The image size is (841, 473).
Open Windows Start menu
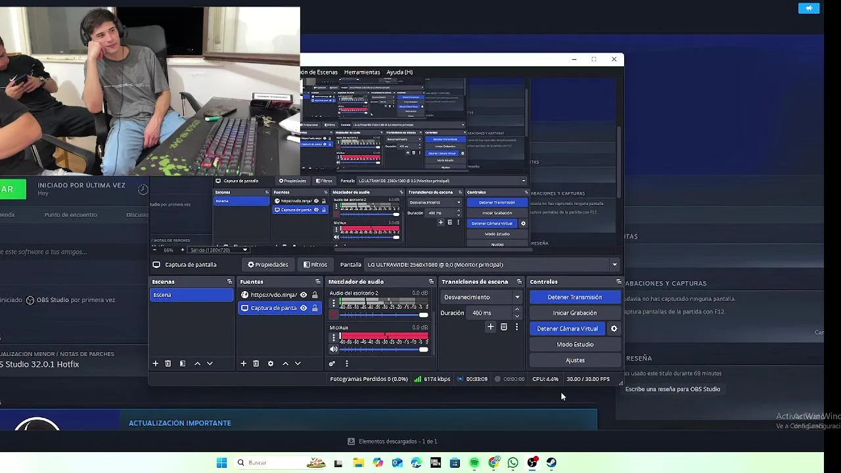coord(221,462)
